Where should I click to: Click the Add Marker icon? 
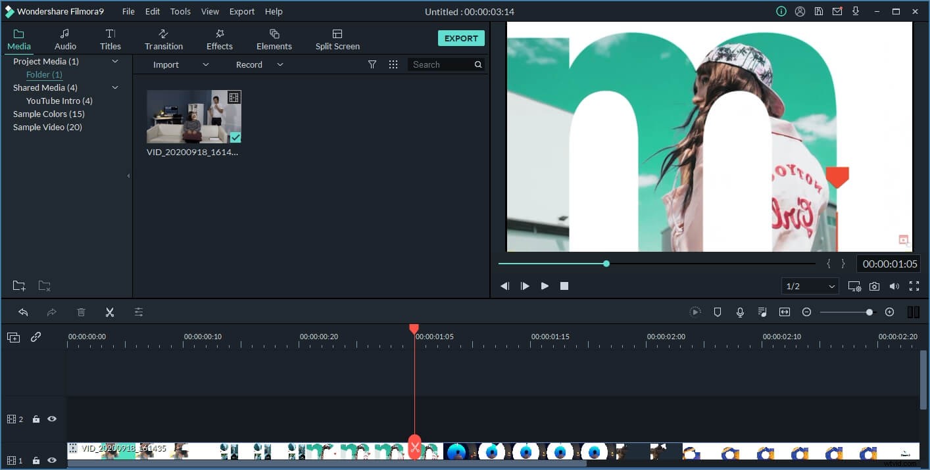tap(718, 312)
